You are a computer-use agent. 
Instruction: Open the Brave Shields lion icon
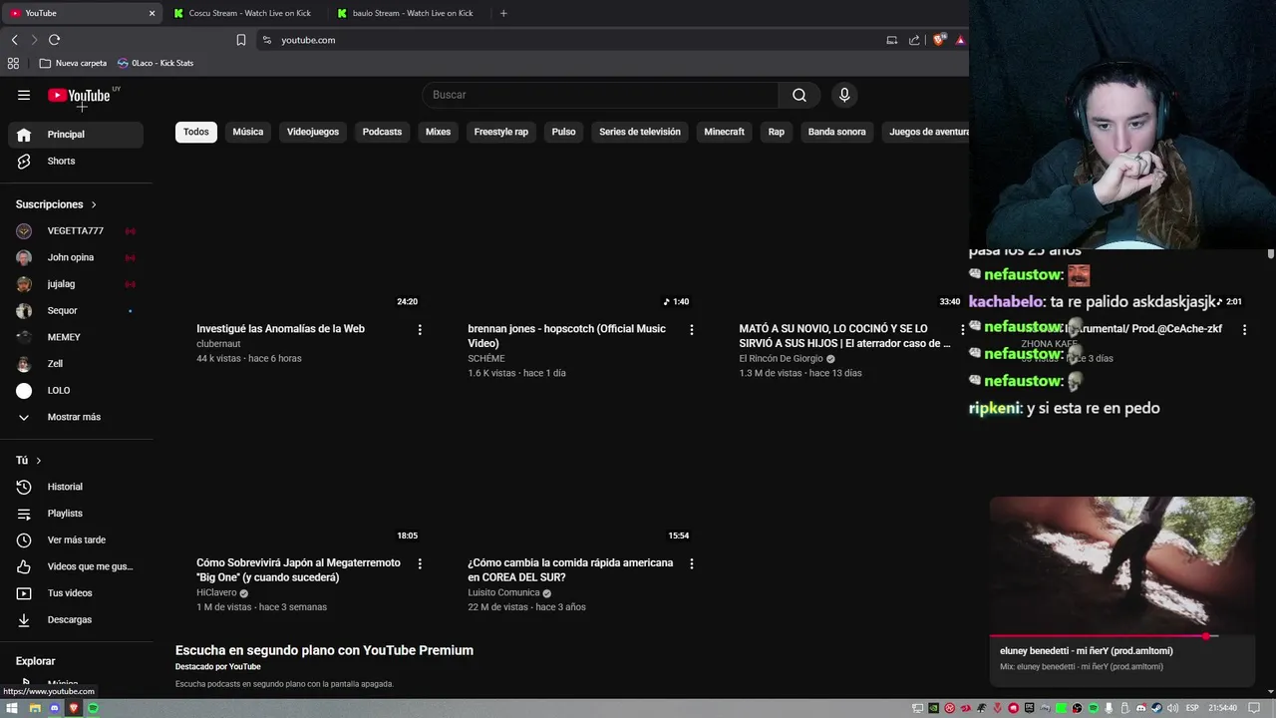[x=939, y=40]
